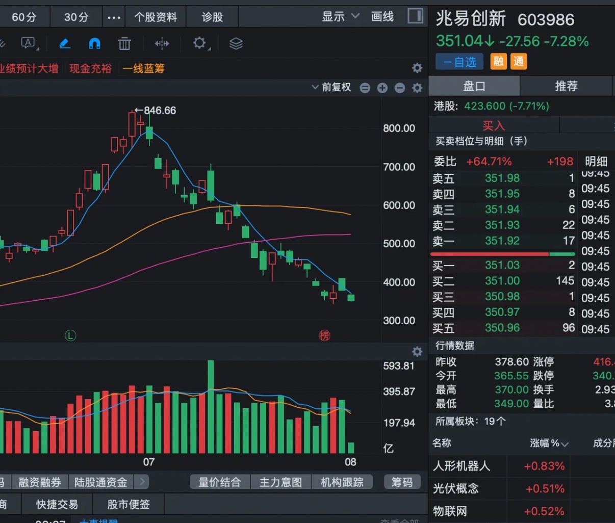Click the 筹码 chip distribution button

[x=402, y=482]
